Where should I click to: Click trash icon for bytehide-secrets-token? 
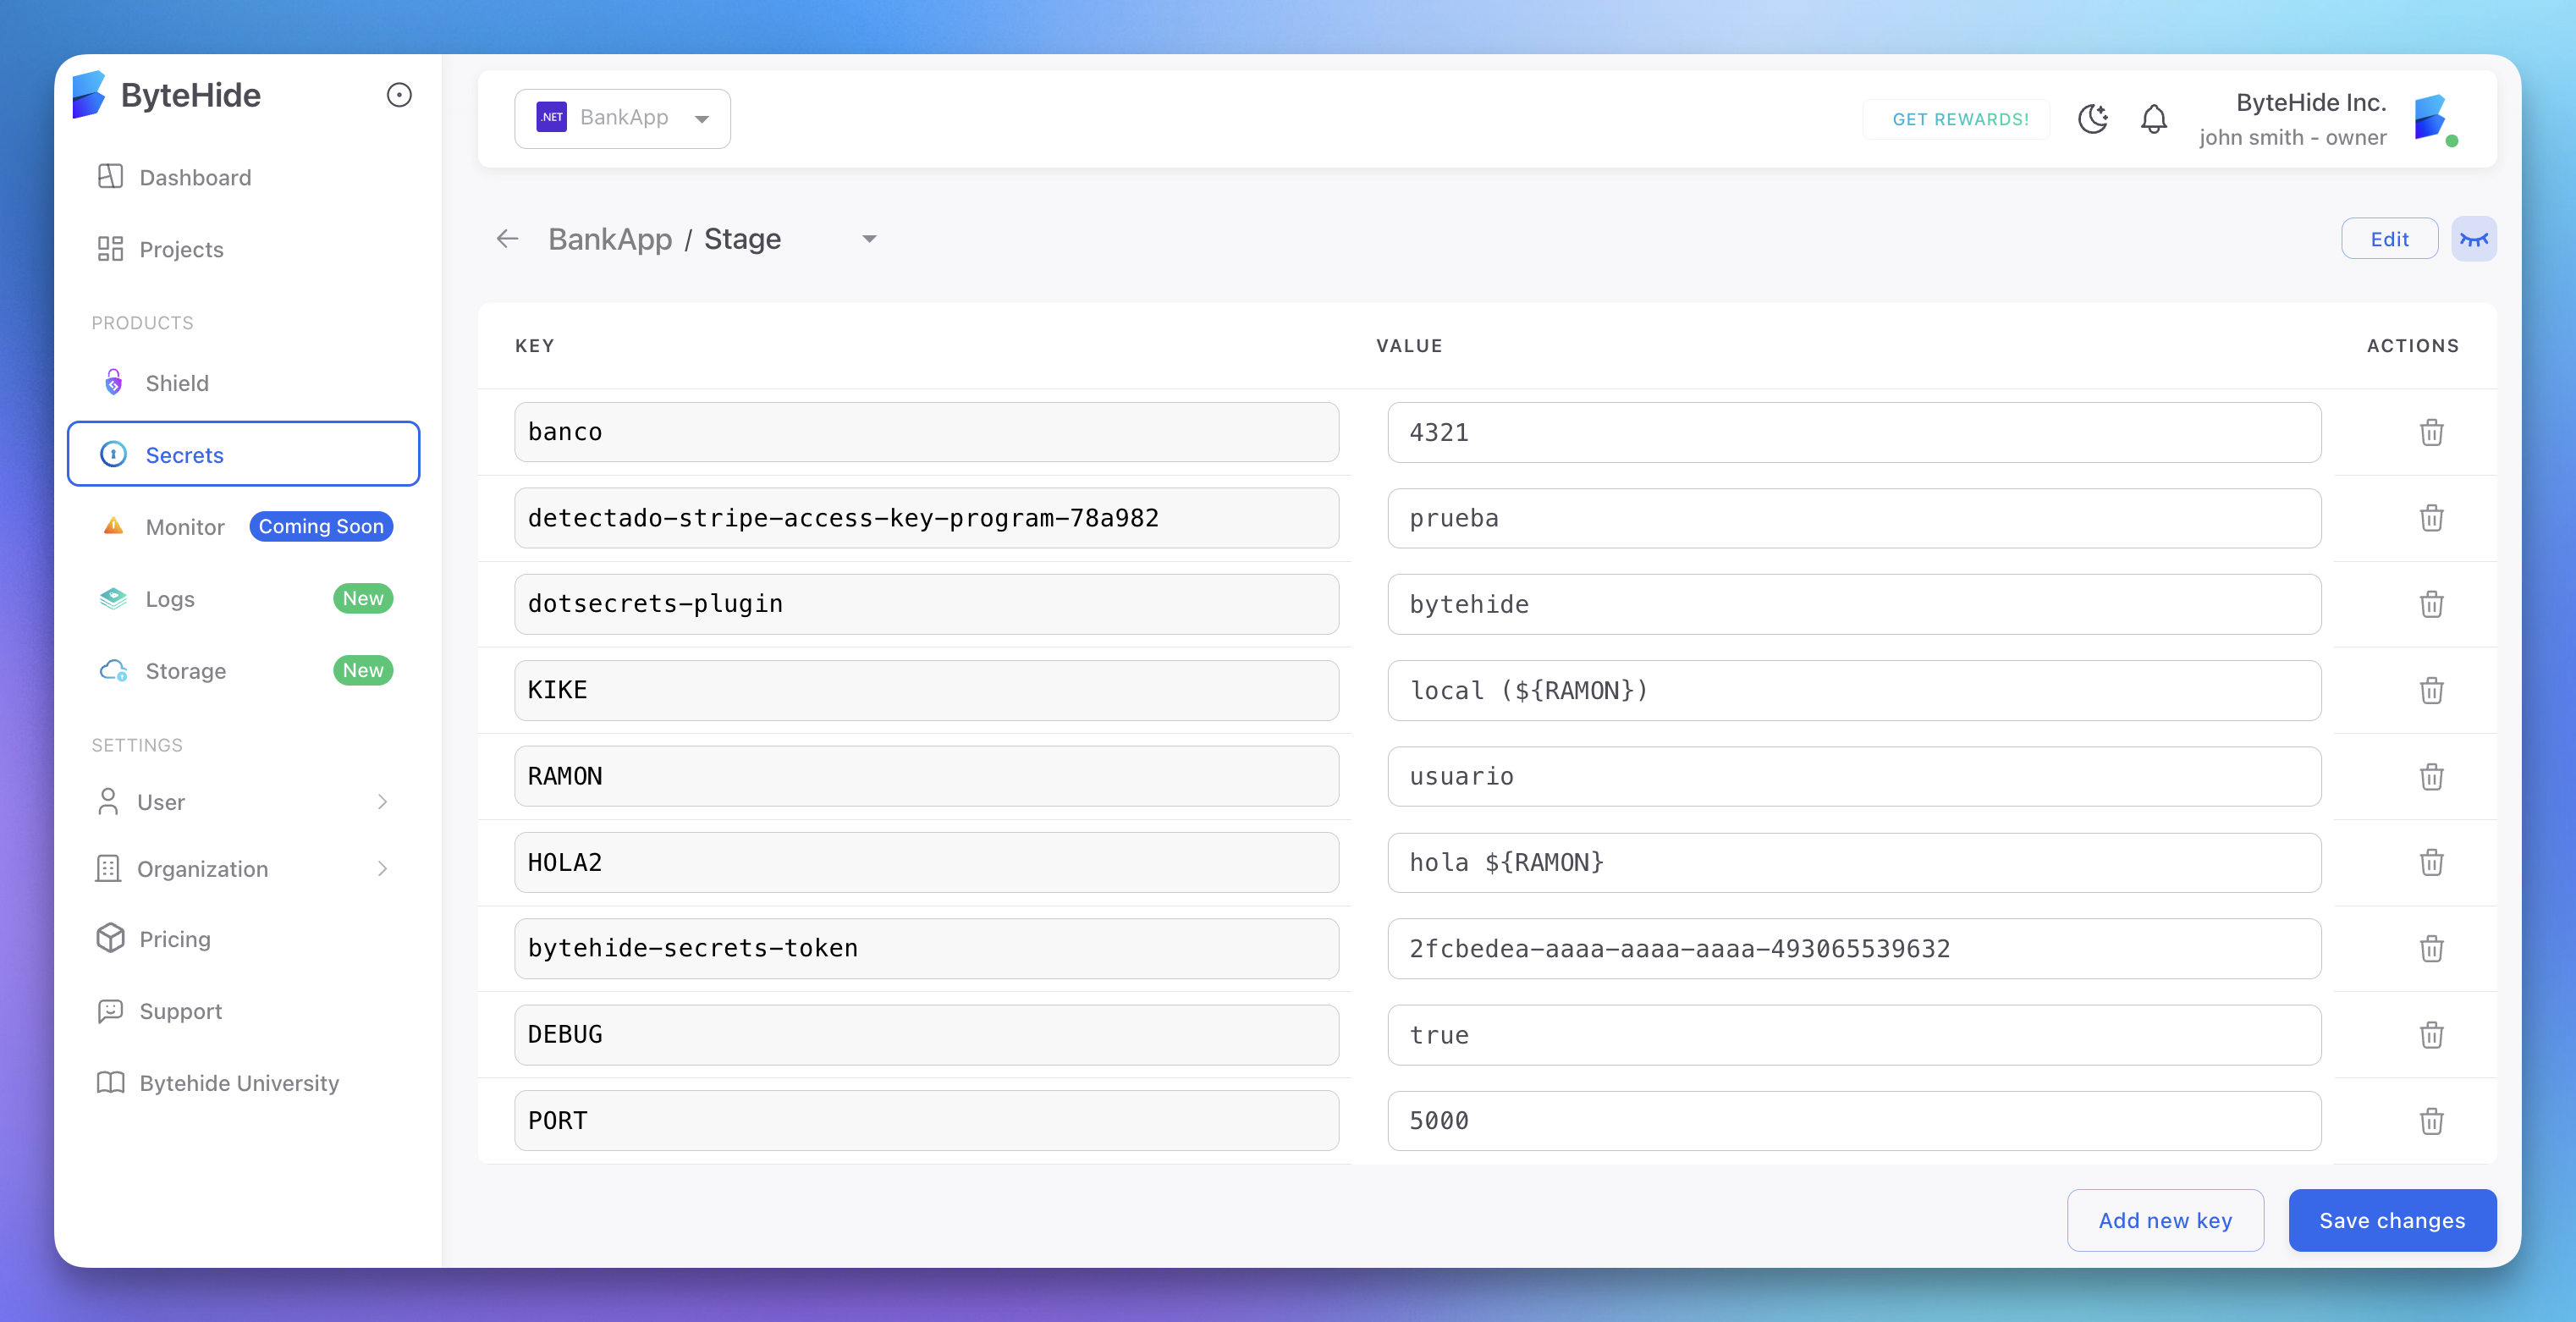[x=2431, y=948]
